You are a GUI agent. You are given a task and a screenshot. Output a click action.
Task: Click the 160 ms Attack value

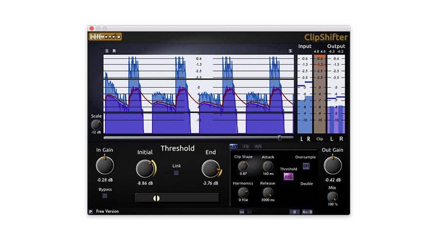(268, 174)
